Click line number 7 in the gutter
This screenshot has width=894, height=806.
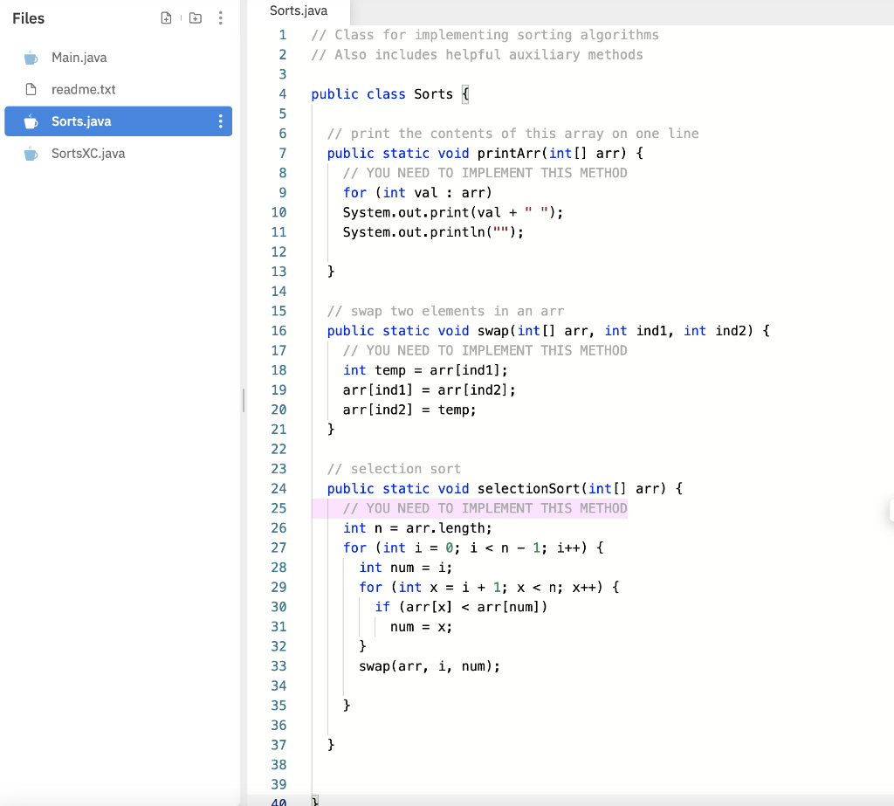point(282,154)
